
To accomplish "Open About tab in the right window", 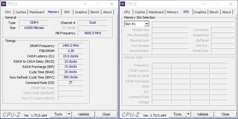I will pos(226,12).
